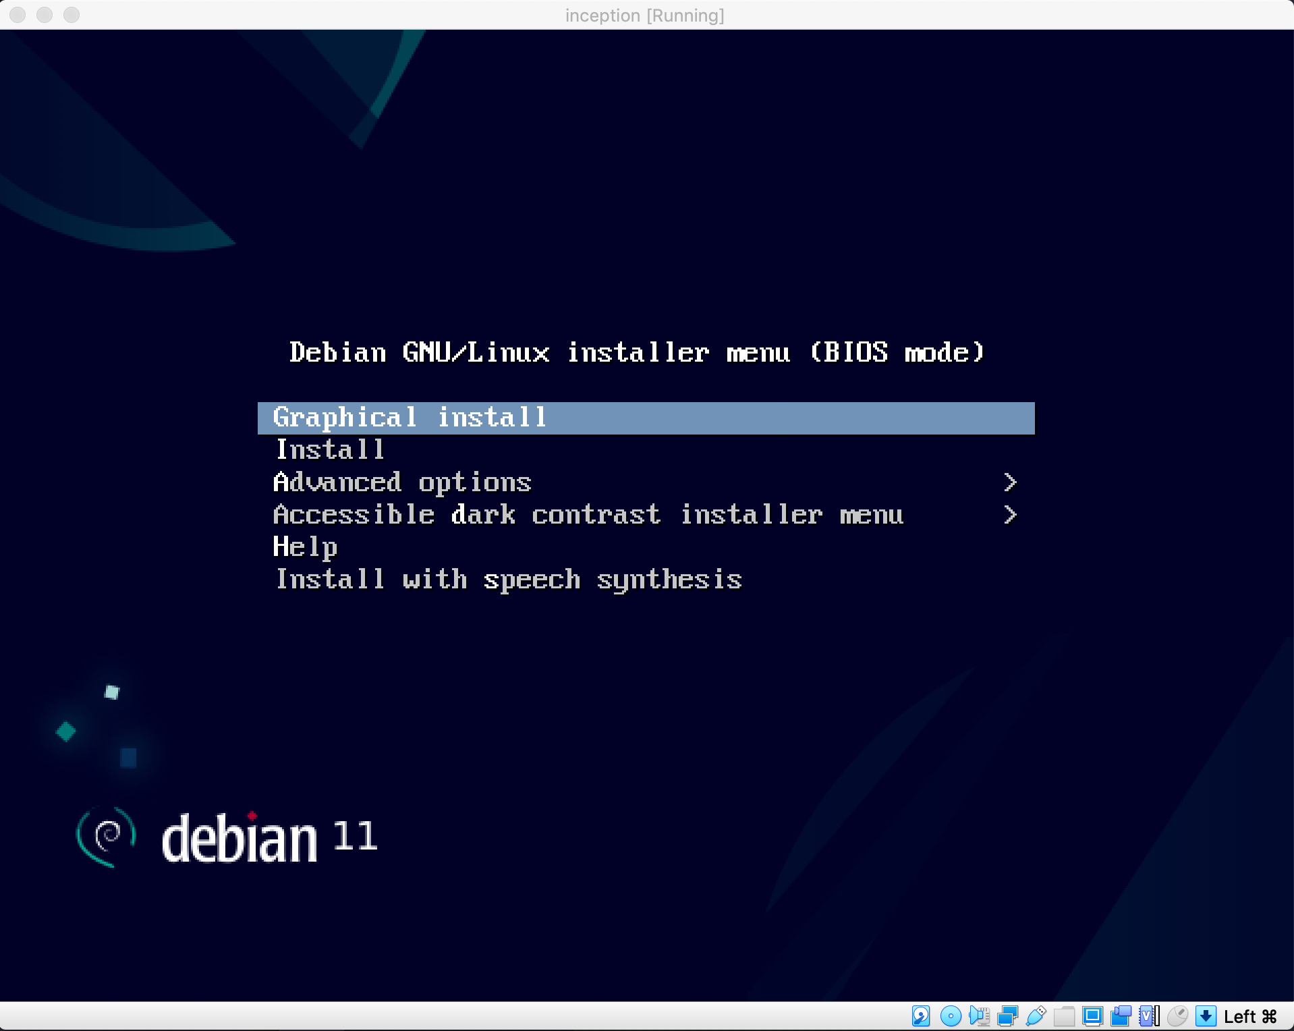The height and width of the screenshot is (1031, 1294).
Task: Choose Install with speech synthesis
Action: pyautogui.click(x=646, y=580)
